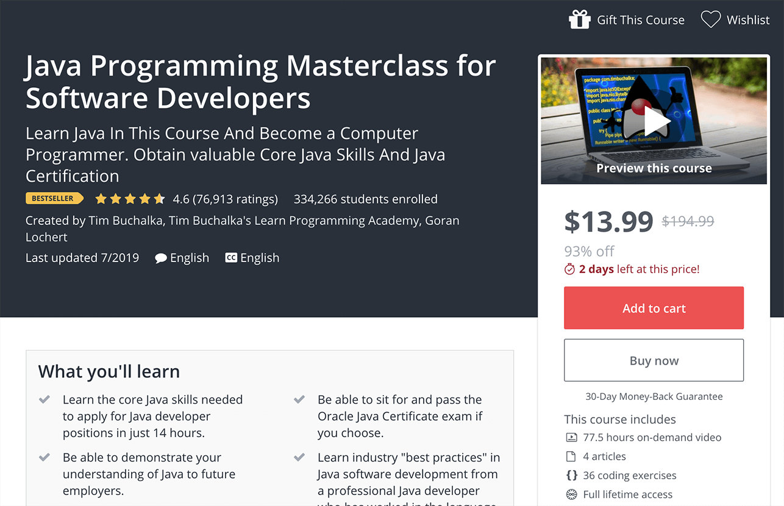Add the course to cart
This screenshot has width=784, height=506.
[654, 308]
